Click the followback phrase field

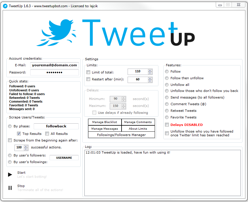(56, 126)
